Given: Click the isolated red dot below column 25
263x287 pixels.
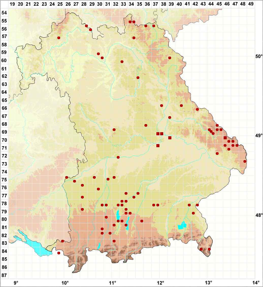Looking at the screenshot, I should click(x=59, y=38).
